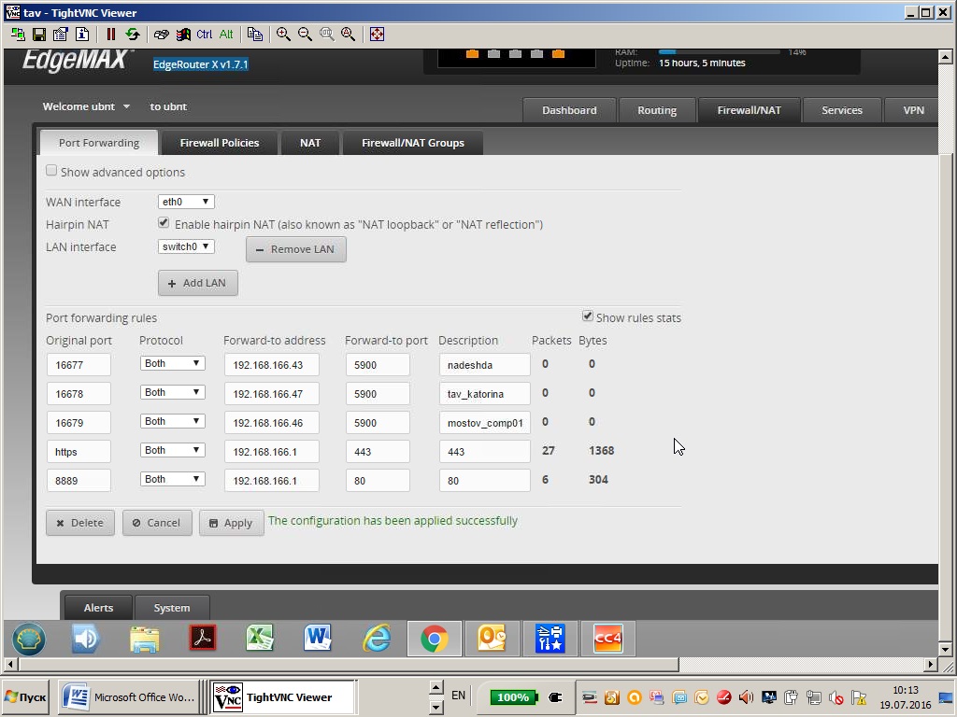Switch to full screen with the red arrows icon
The height and width of the screenshot is (717, 957).
(378, 35)
